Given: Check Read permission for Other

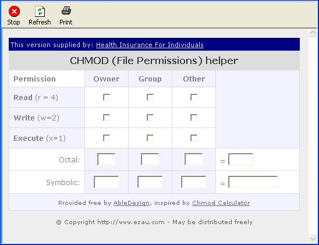Looking at the screenshot, I should 194,97.
